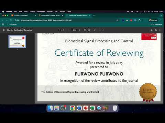Click the zoom percentage field
165x123 pixels.
[74, 30]
